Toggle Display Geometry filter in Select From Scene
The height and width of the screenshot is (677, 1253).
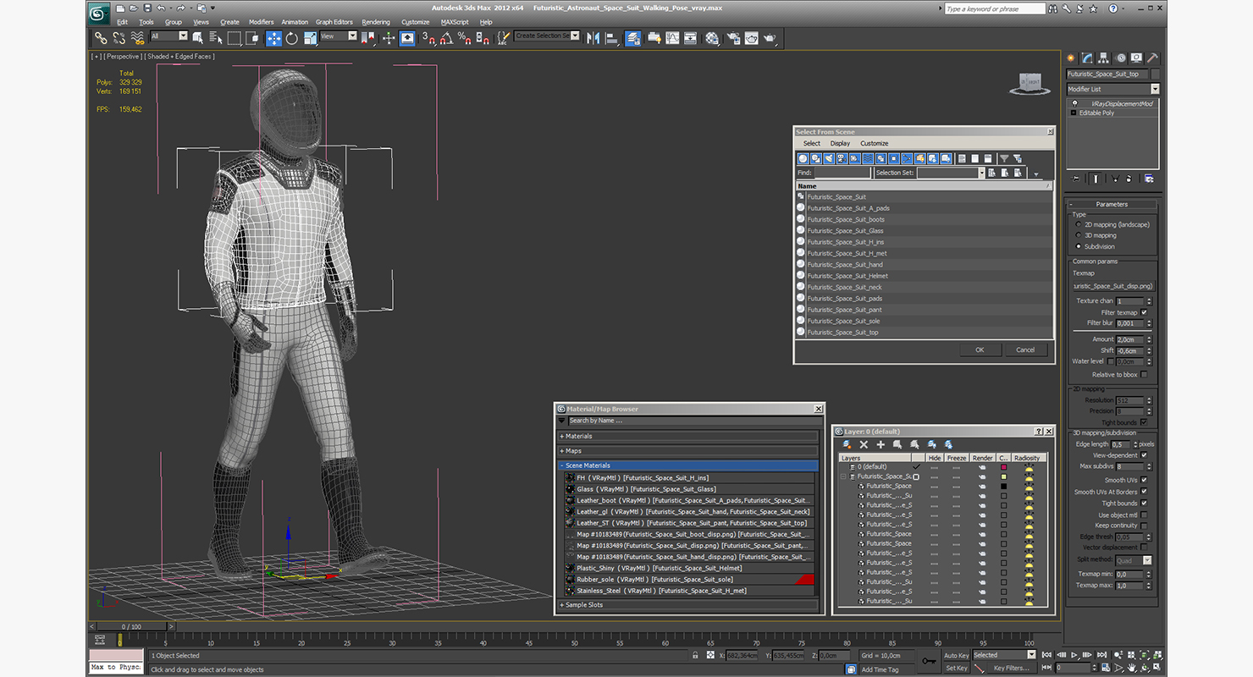click(x=803, y=158)
